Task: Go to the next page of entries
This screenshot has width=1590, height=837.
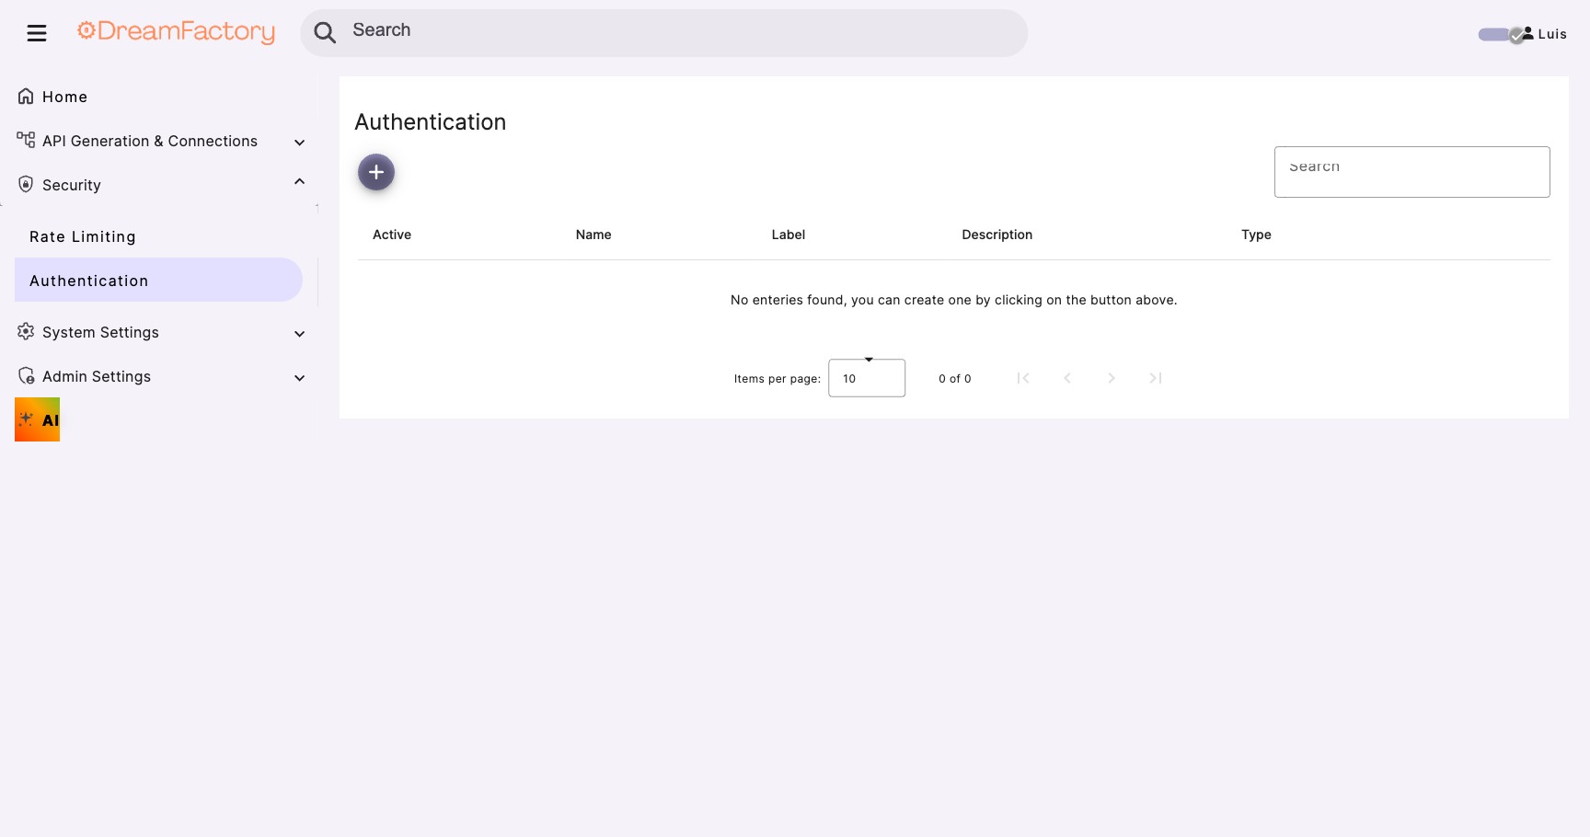Action: pos(1111,378)
